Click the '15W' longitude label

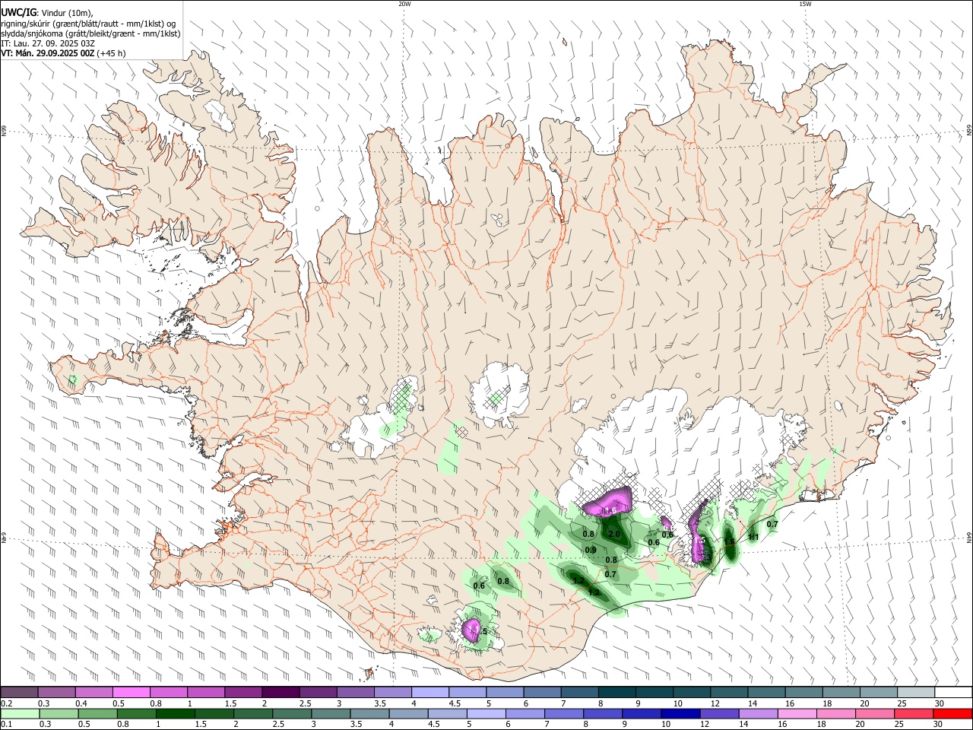pyautogui.click(x=805, y=4)
